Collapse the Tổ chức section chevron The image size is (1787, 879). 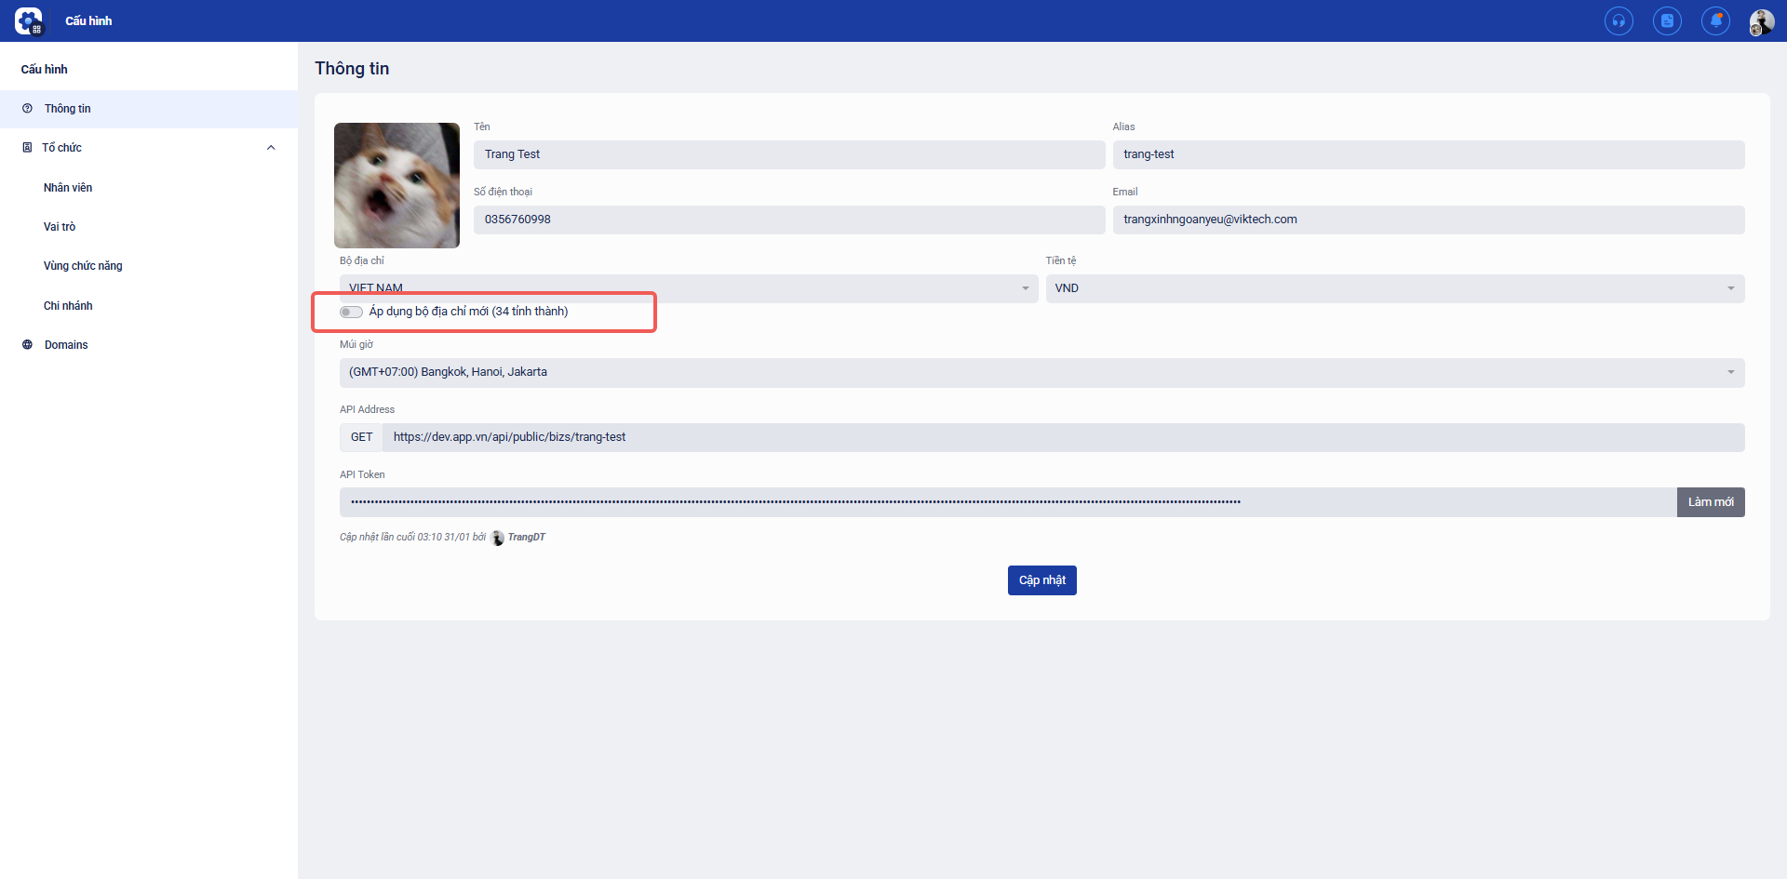(x=271, y=148)
